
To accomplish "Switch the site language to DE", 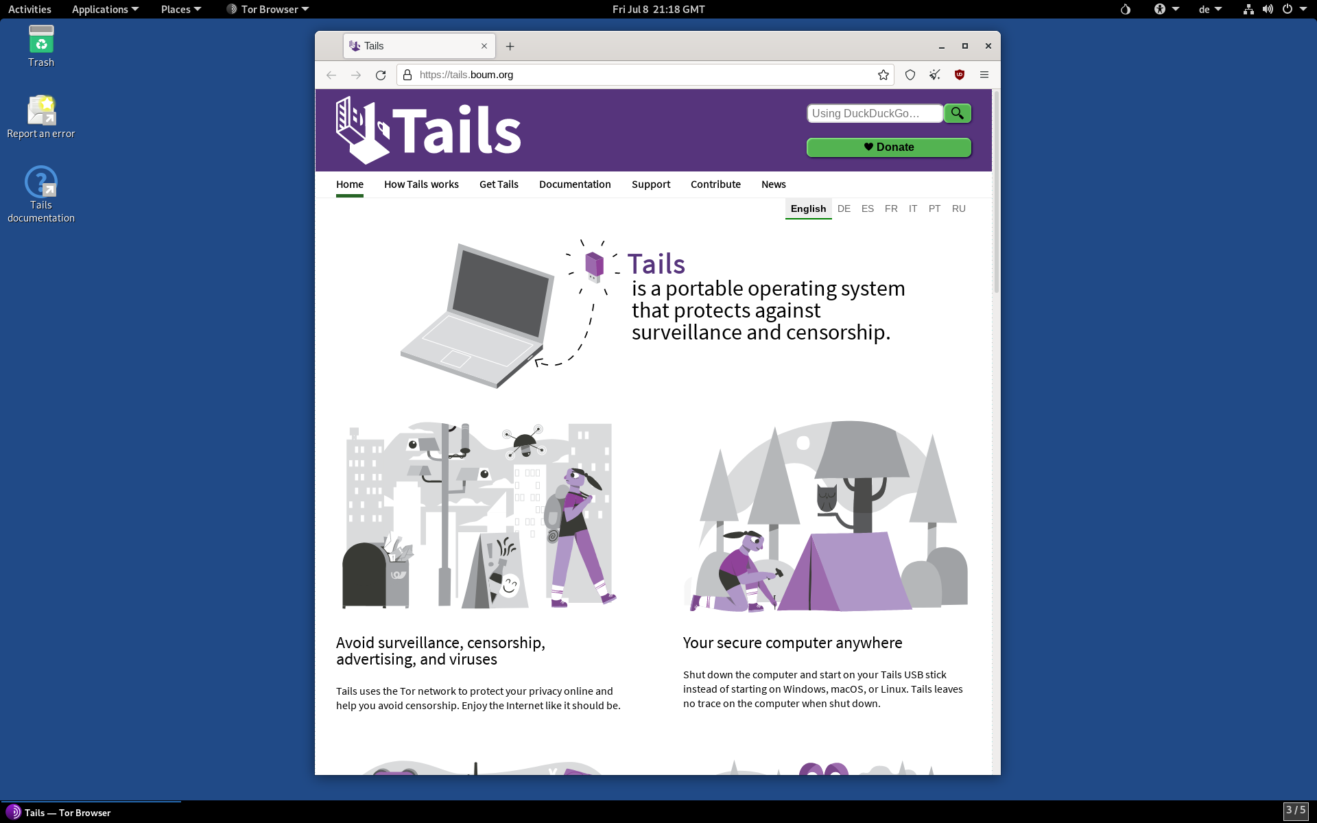I will tap(844, 208).
